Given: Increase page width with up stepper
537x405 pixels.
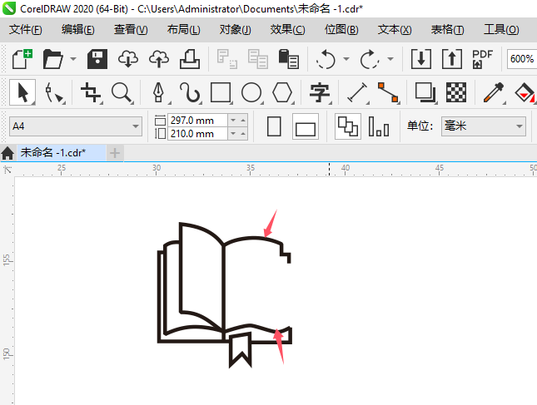Looking at the screenshot, I should click(243, 121).
